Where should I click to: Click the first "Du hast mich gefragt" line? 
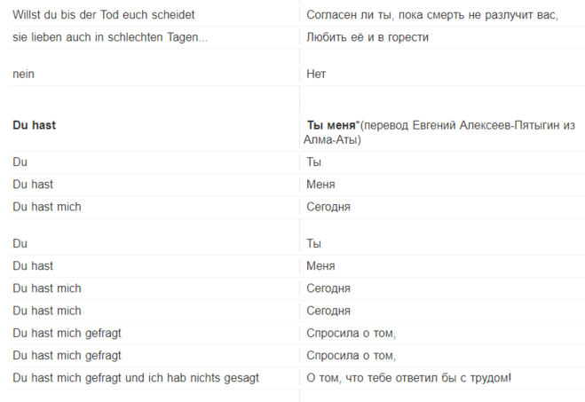pyautogui.click(x=67, y=333)
